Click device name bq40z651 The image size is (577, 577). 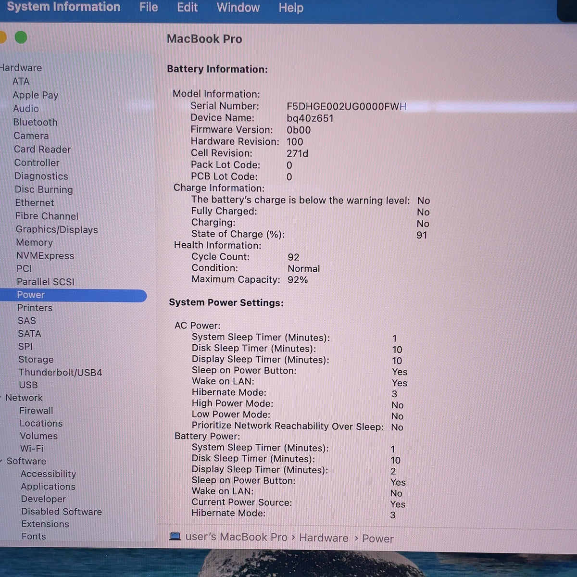[x=310, y=118]
